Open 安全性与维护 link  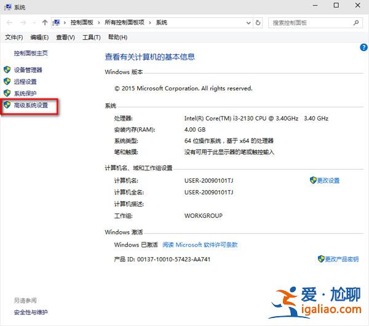[x=31, y=312]
